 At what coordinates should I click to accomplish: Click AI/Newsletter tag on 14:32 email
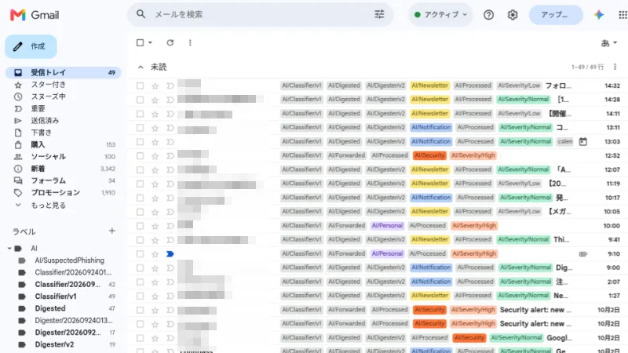pyautogui.click(x=429, y=86)
